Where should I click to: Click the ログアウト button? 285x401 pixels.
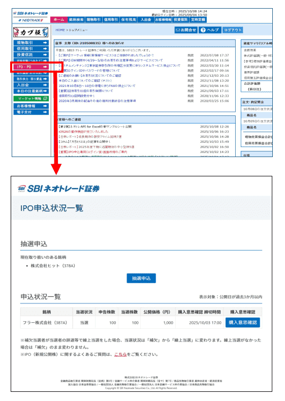tap(232, 30)
